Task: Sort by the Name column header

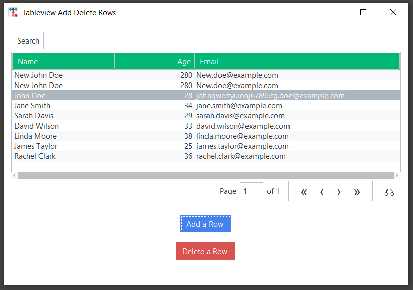Action: click(63, 61)
